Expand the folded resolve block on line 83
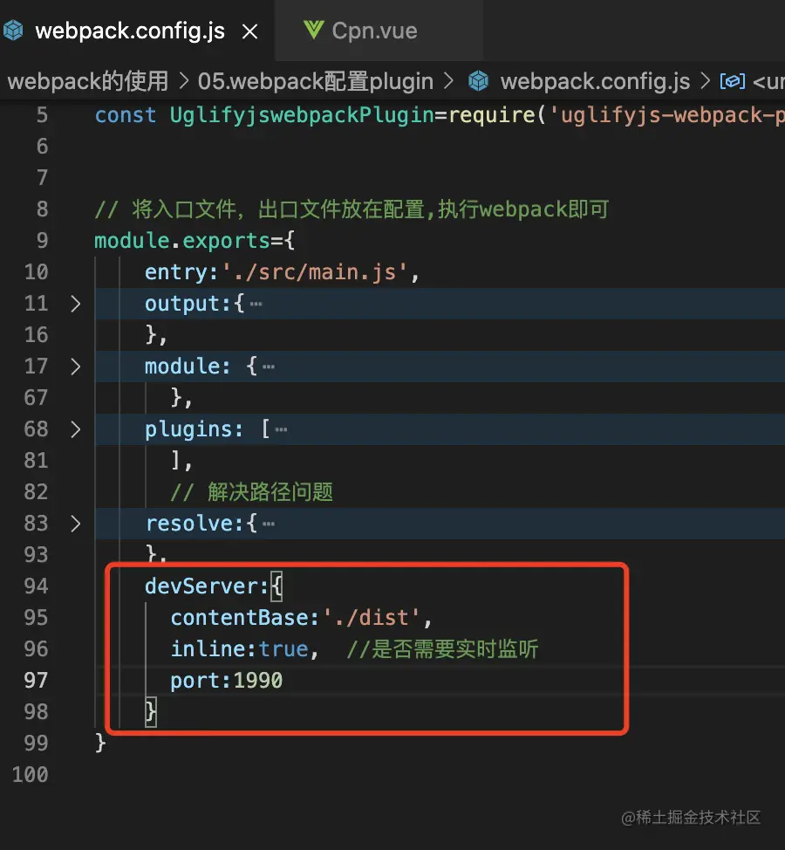785x850 pixels. (75, 524)
